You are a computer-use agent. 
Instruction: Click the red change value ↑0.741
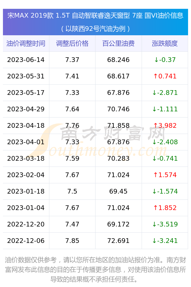pos(165,76)
